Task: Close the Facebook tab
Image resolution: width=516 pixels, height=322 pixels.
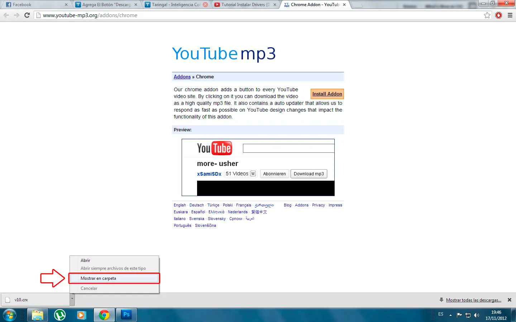Action: coord(66,5)
